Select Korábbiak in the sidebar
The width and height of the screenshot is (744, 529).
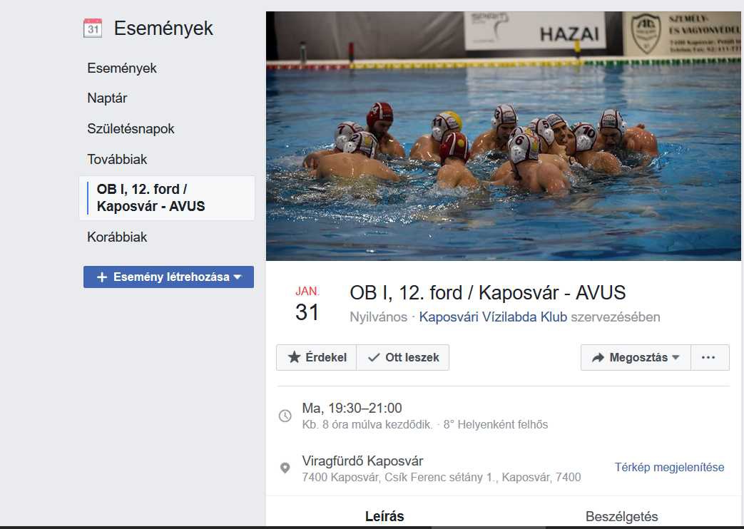(117, 237)
